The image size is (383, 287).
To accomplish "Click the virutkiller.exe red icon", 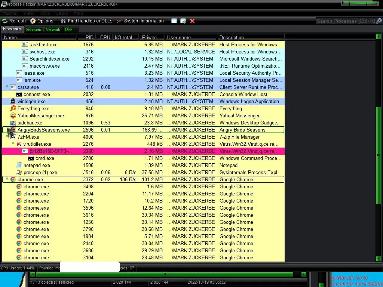I will tap(19, 144).
